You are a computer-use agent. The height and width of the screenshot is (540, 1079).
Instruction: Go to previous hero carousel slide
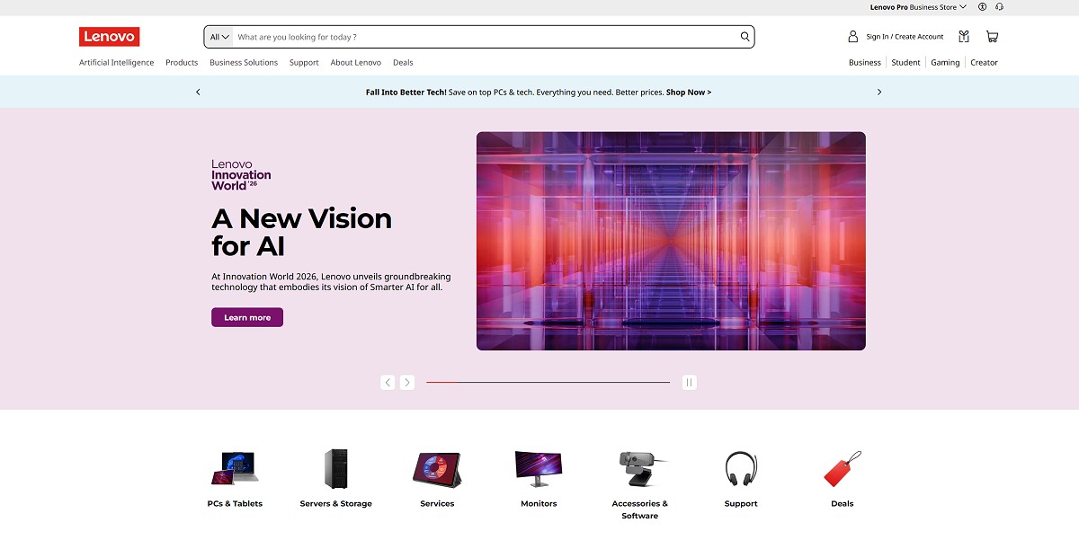[x=388, y=382]
